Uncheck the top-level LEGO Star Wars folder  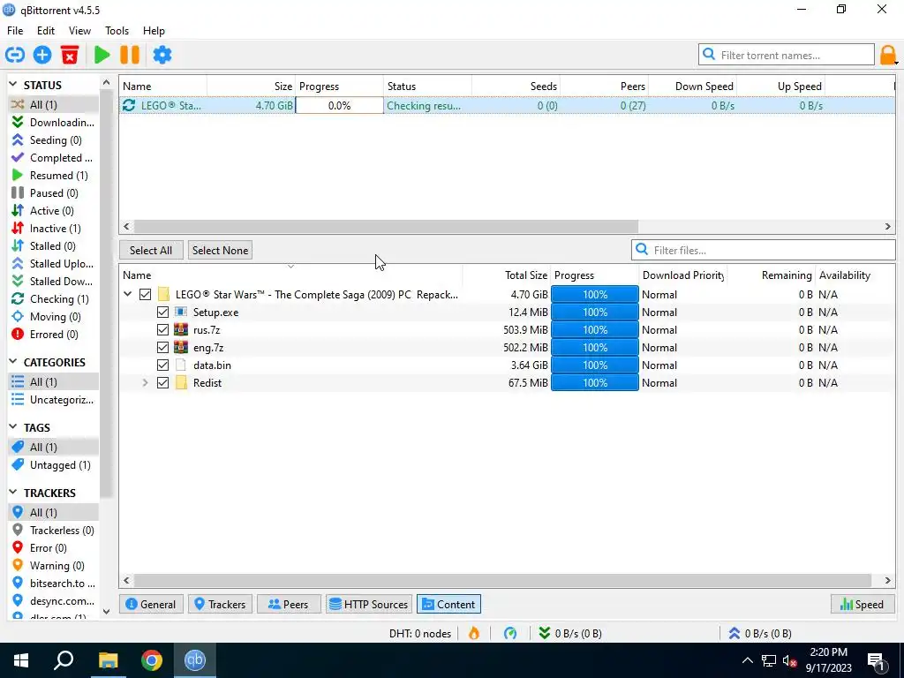(146, 295)
